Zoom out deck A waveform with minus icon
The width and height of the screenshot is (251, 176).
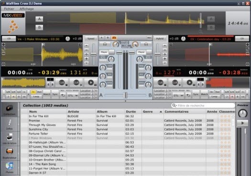coord(3,54)
